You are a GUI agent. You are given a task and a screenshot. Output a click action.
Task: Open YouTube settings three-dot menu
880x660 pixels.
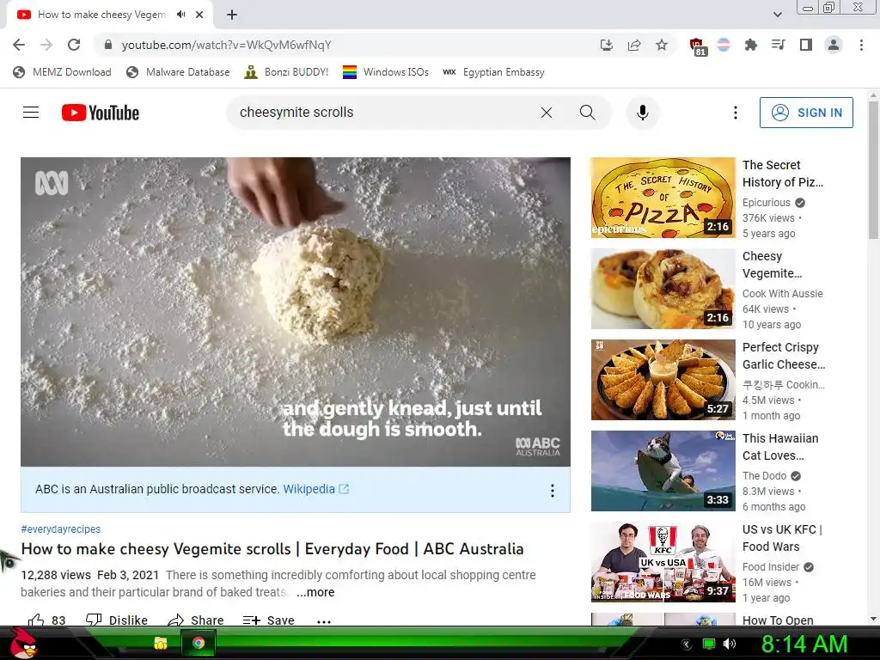736,113
